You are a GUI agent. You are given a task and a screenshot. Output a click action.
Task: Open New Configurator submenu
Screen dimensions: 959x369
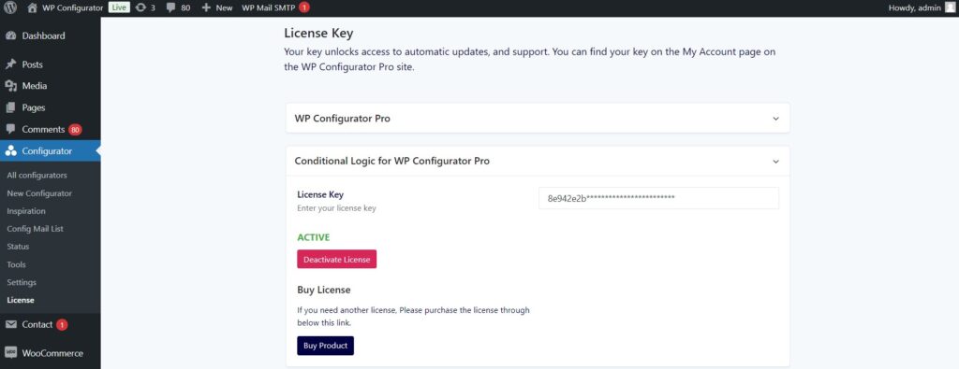[39, 193]
